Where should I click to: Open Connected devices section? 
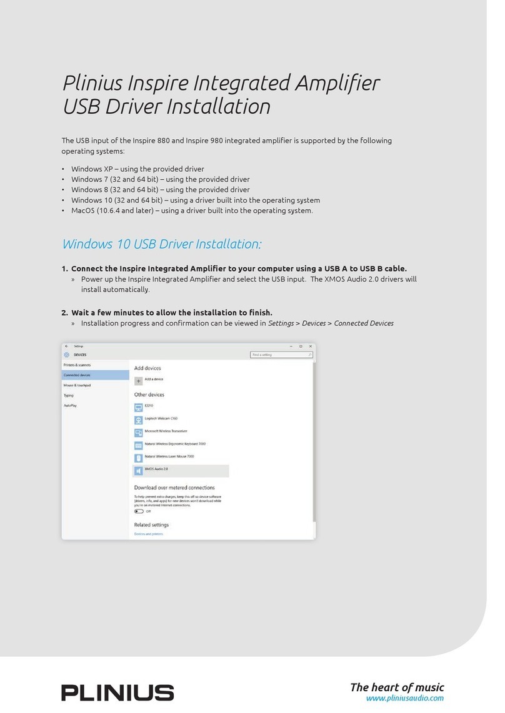tap(96, 375)
